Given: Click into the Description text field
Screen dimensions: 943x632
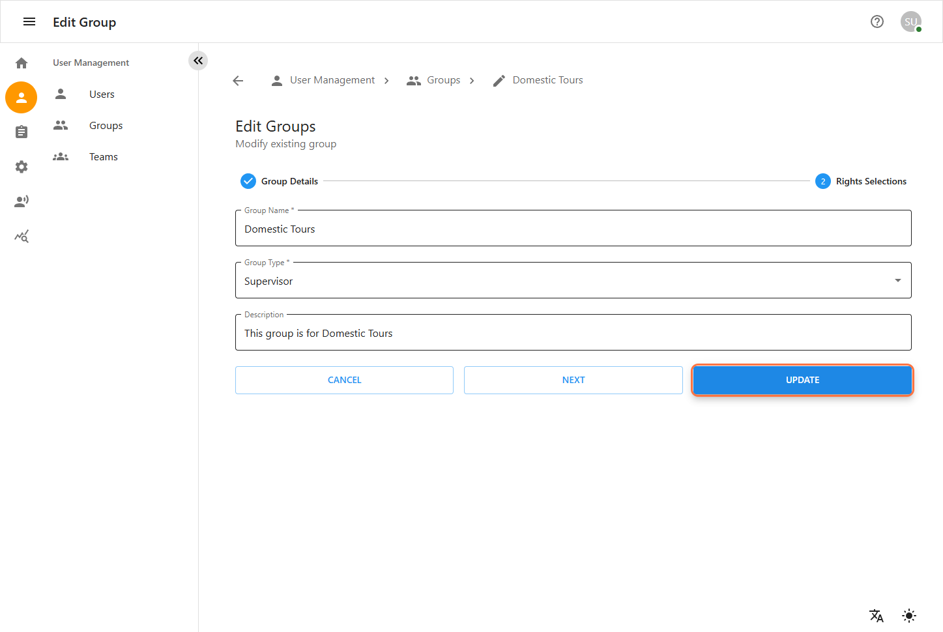Looking at the screenshot, I should coord(573,334).
